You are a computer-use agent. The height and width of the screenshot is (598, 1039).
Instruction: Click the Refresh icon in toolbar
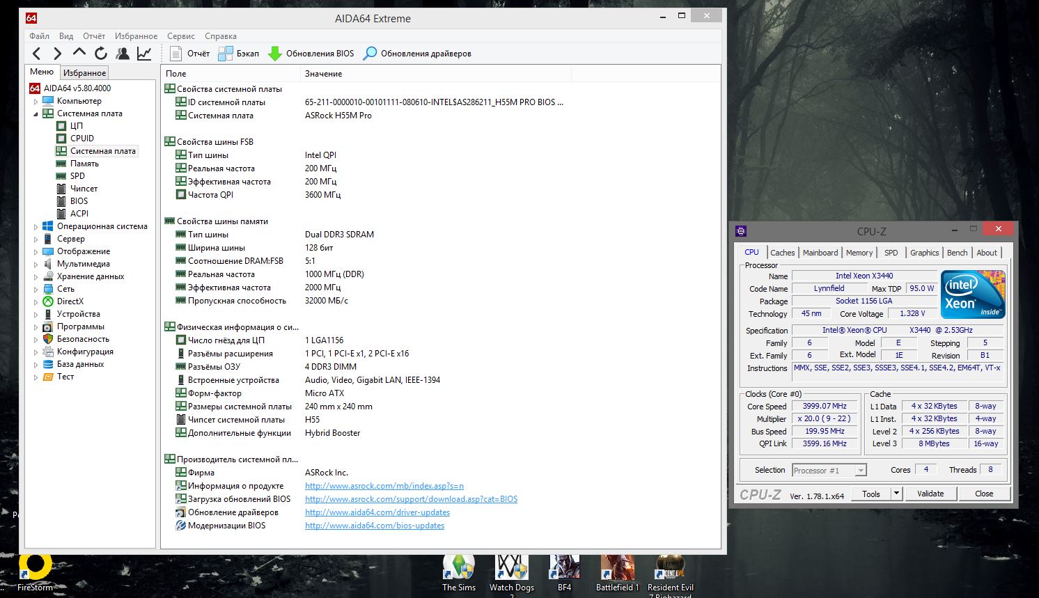click(x=101, y=54)
